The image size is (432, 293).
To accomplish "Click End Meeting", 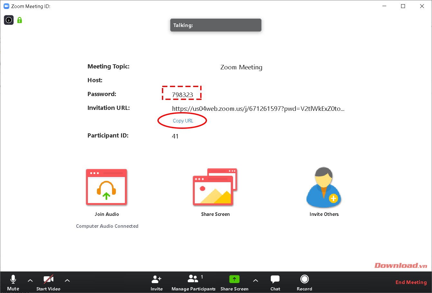I will click(411, 282).
